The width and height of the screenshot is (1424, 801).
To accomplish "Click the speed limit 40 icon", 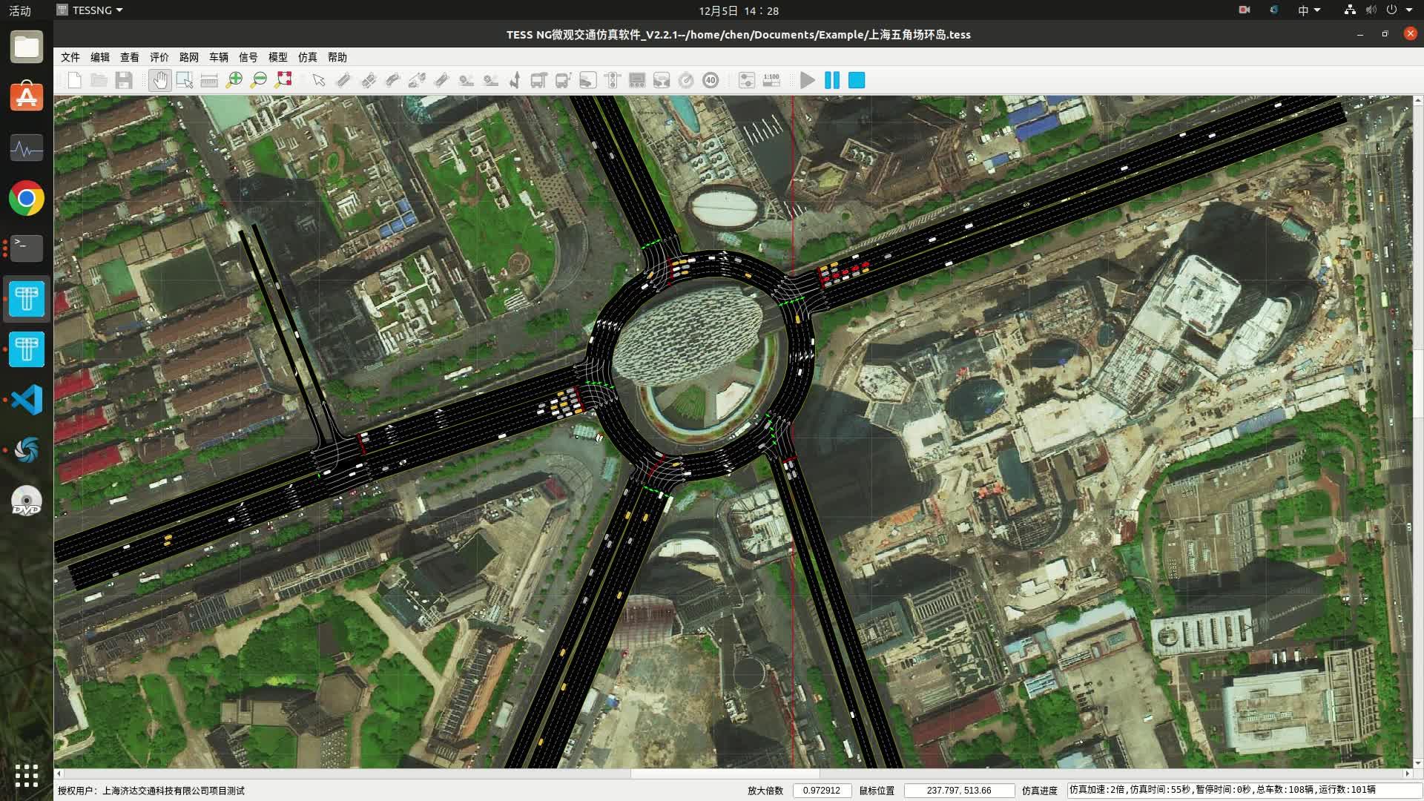I will coord(711,80).
